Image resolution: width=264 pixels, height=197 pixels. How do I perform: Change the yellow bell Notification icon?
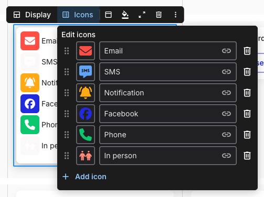point(86,93)
